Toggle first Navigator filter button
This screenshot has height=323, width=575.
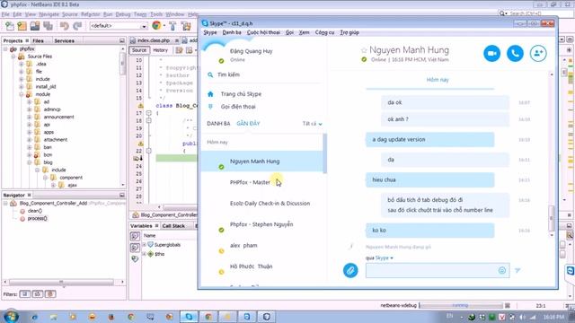coord(25,293)
